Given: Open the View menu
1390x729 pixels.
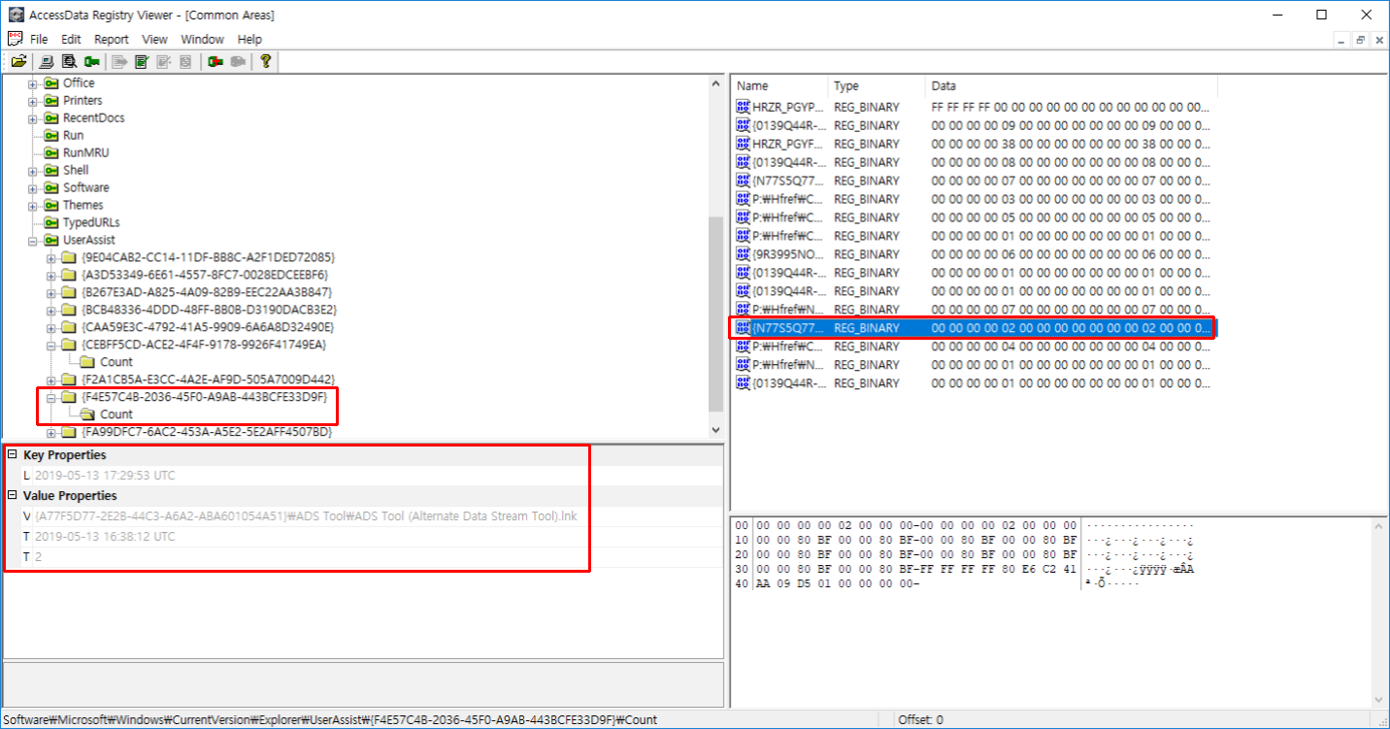Looking at the screenshot, I should point(155,40).
